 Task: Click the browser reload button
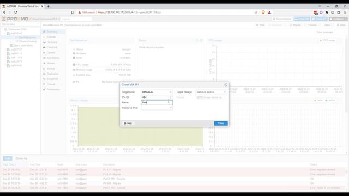click(16, 13)
